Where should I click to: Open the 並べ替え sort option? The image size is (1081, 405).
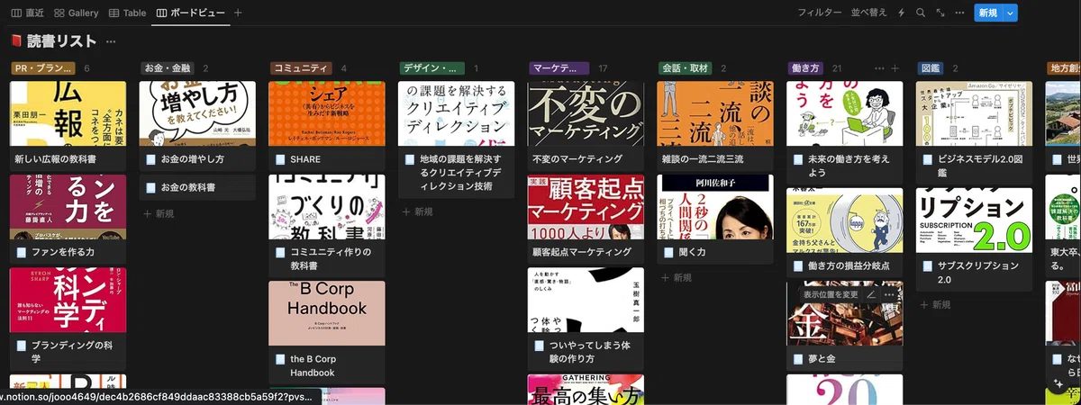click(868, 13)
